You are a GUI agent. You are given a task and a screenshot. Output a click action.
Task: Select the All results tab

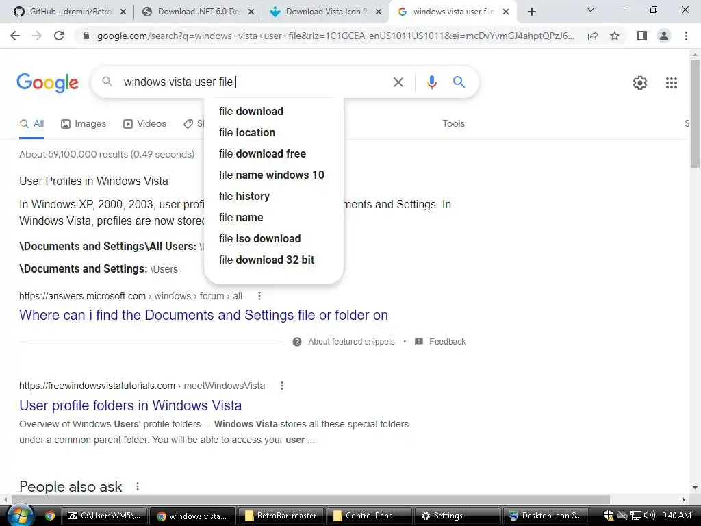[x=31, y=124]
